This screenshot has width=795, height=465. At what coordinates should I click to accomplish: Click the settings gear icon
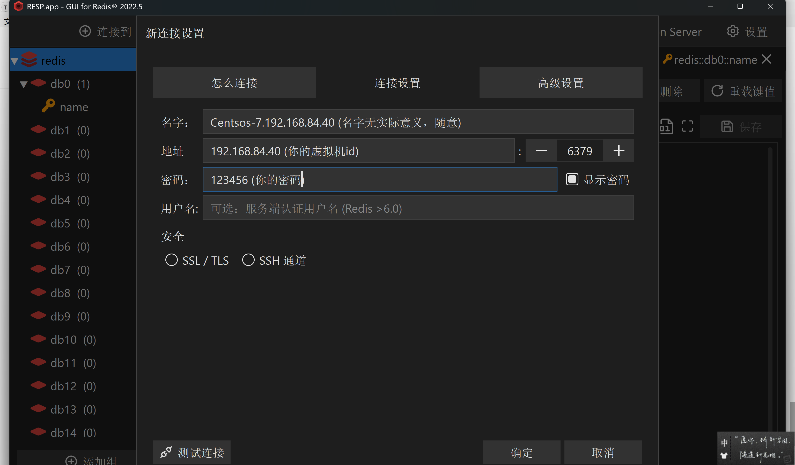click(733, 31)
